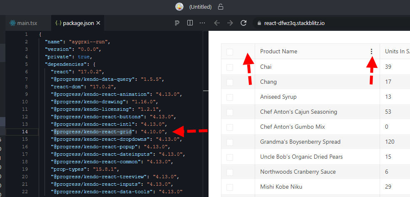
Task: Click the (Untitled) project title
Action: tap(200, 7)
